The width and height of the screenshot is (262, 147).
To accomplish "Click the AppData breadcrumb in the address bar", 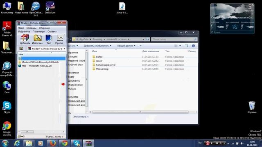I will click(84, 39).
